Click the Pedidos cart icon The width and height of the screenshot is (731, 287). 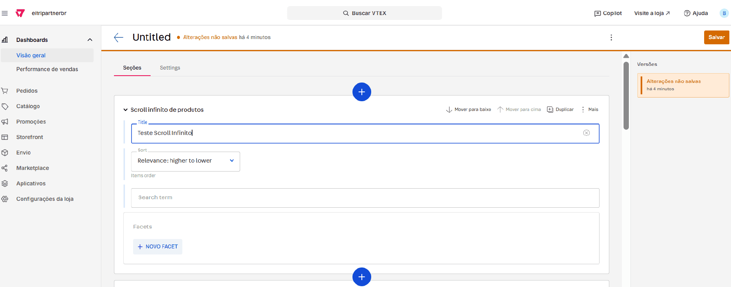point(5,91)
